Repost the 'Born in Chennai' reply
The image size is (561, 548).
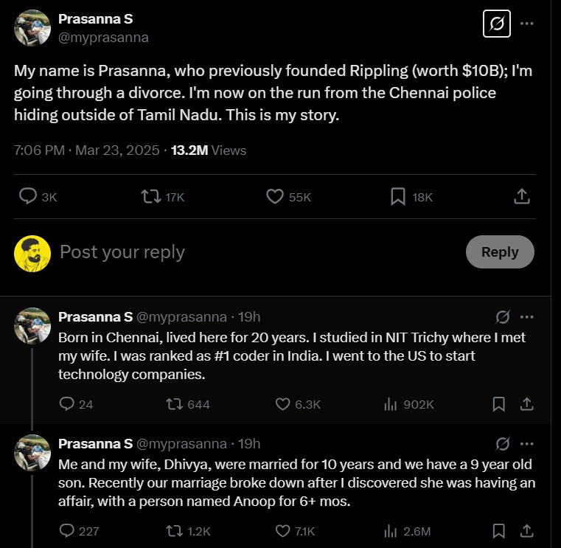174,404
